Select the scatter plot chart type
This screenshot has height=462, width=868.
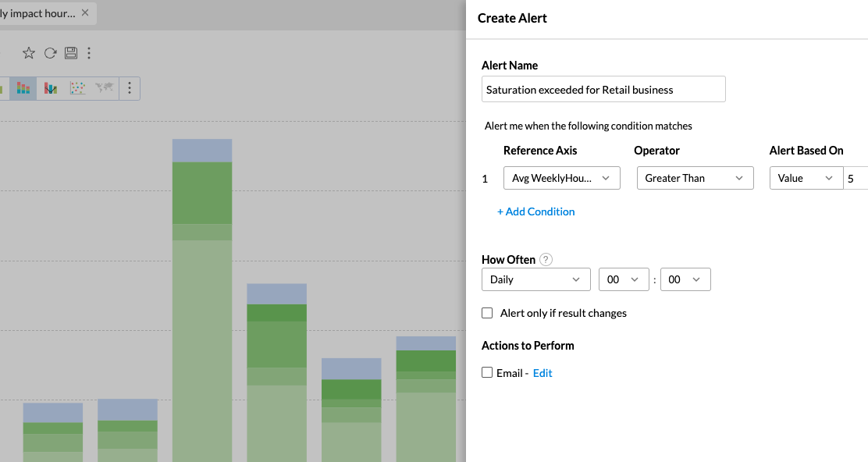77,88
